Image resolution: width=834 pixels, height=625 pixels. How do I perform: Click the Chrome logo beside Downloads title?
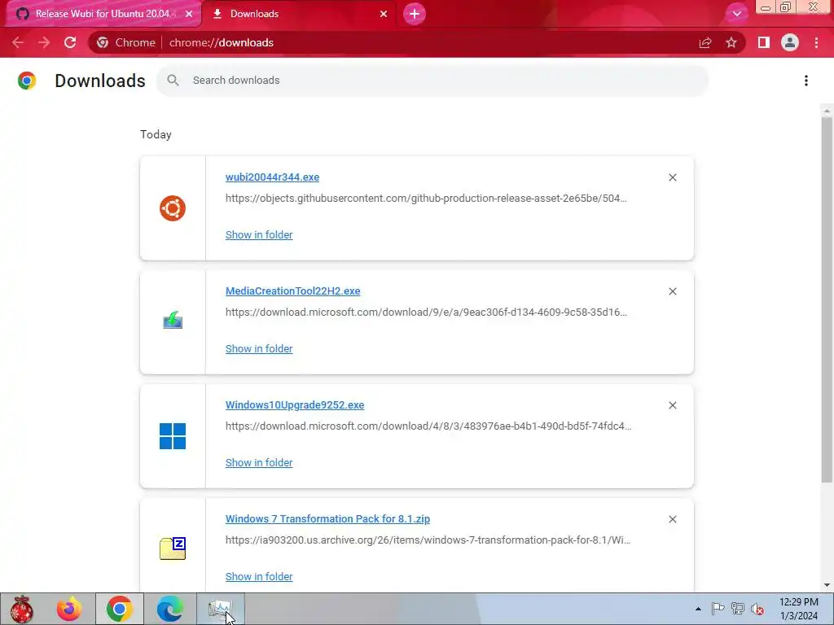[27, 81]
